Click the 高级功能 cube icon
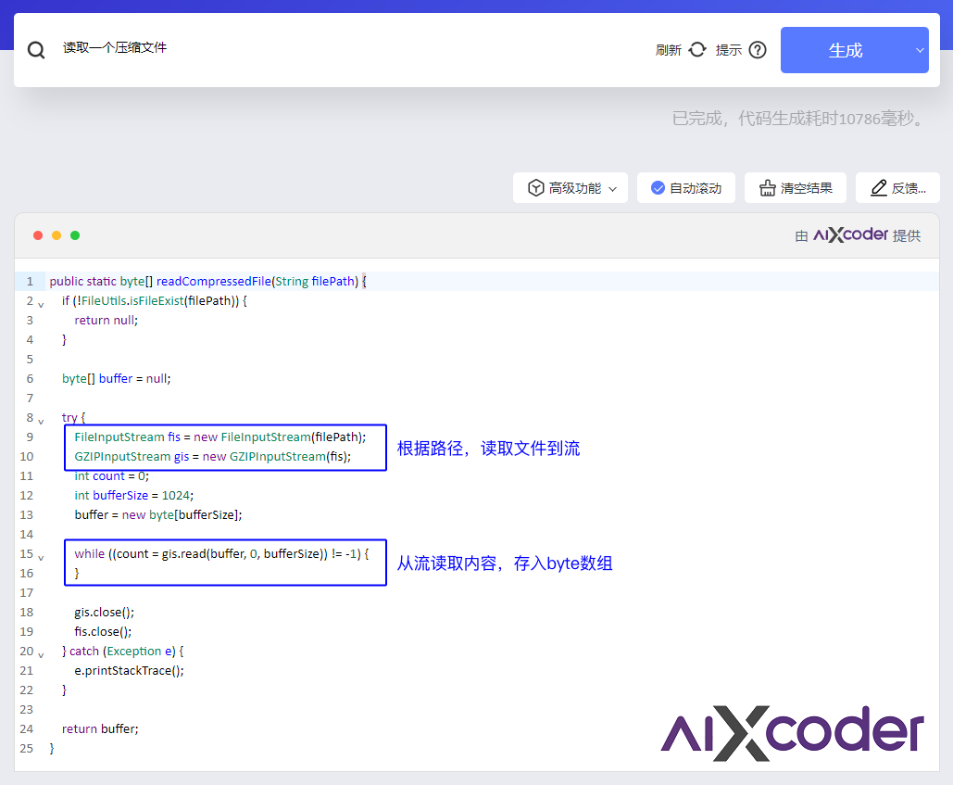 [x=535, y=188]
